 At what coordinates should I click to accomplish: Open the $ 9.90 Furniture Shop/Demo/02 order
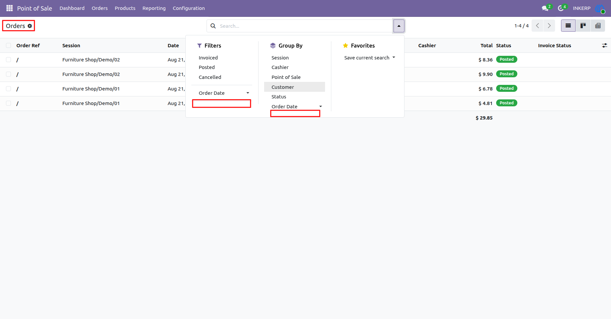pos(91,74)
